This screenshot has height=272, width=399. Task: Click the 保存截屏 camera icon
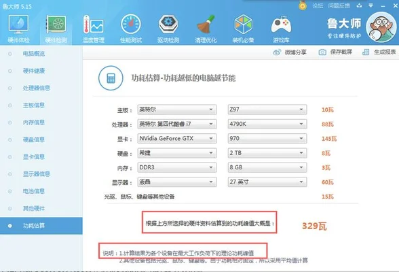pos(322,52)
